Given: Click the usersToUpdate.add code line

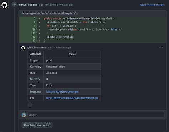Looking at the screenshot, I should tap(85, 30).
